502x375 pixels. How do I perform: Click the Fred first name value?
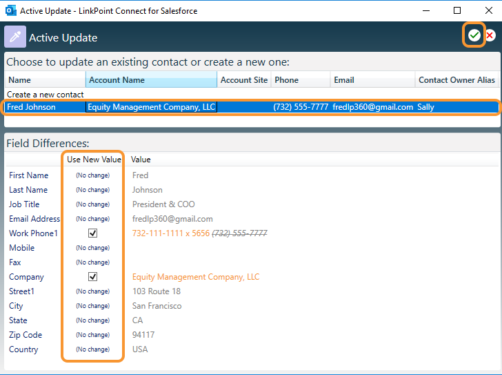pyautogui.click(x=140, y=175)
